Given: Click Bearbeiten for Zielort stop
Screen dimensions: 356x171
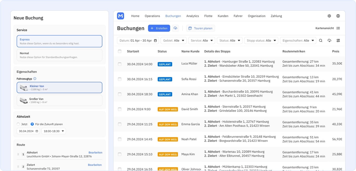Looking at the screenshot, I should pyautogui.click(x=95, y=165).
